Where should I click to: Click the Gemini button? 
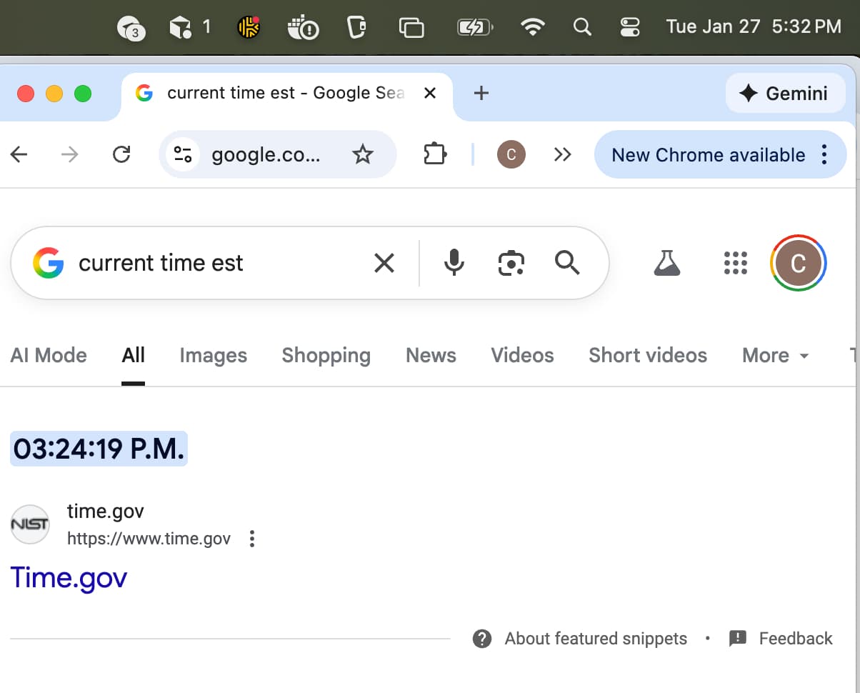click(785, 93)
